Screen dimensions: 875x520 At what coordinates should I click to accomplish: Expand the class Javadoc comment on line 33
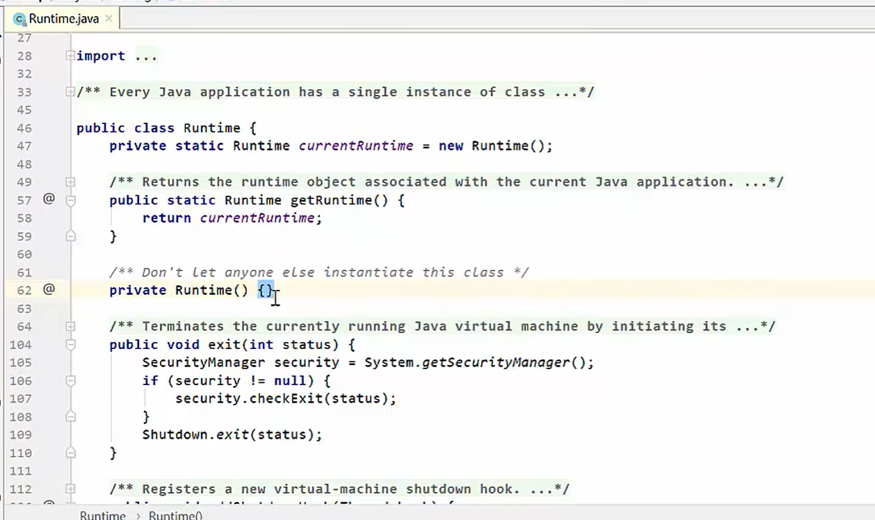(70, 92)
